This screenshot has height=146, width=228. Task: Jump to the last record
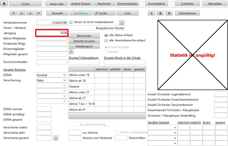(38, 13)
